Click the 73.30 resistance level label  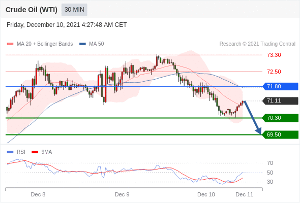tap(274, 55)
